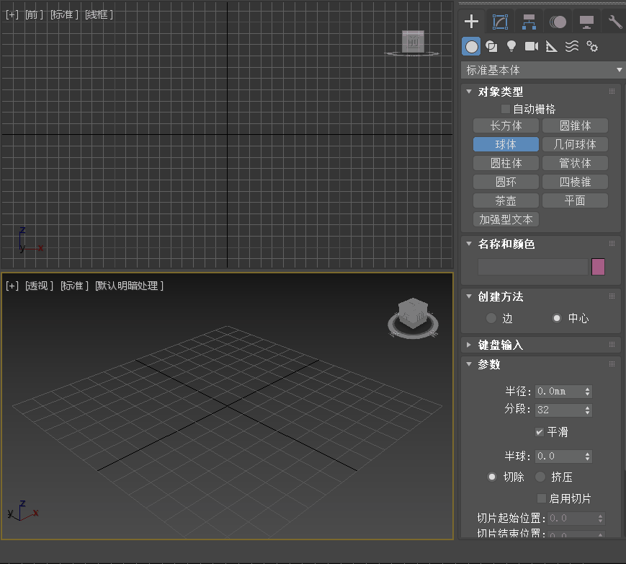This screenshot has width=626, height=564.
Task: Select the 中心 creation method radio
Action: 557,318
